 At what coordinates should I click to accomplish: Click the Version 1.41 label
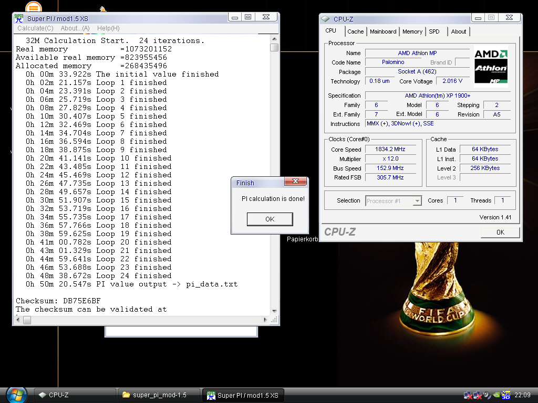(x=495, y=217)
